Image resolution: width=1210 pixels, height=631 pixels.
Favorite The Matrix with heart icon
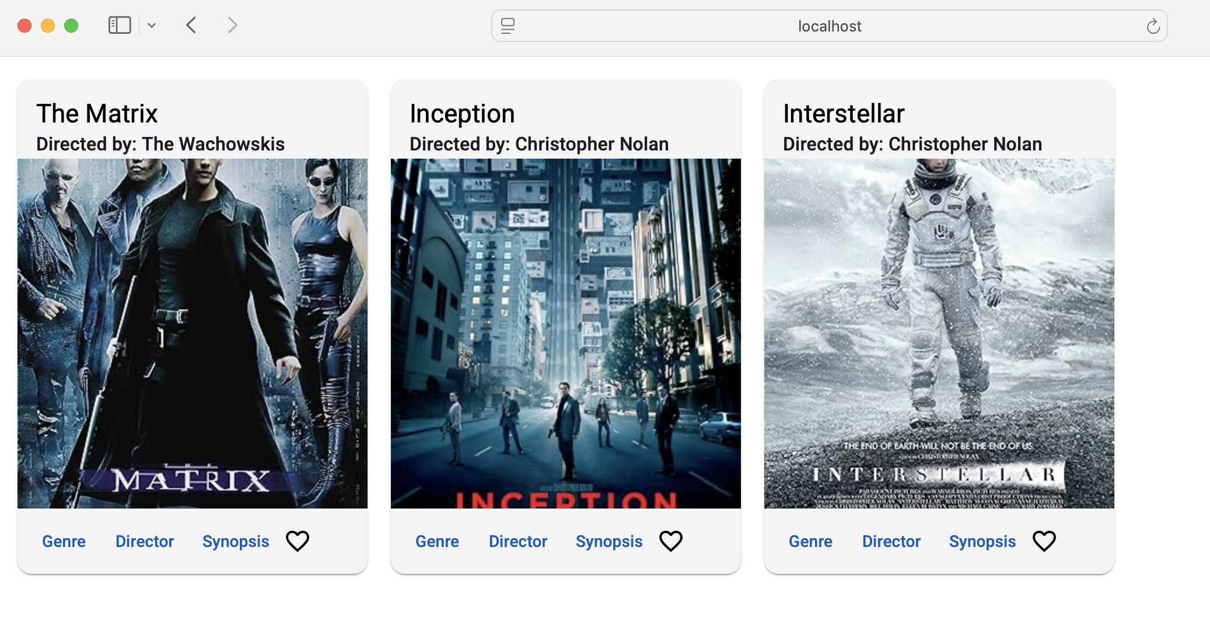pos(297,541)
